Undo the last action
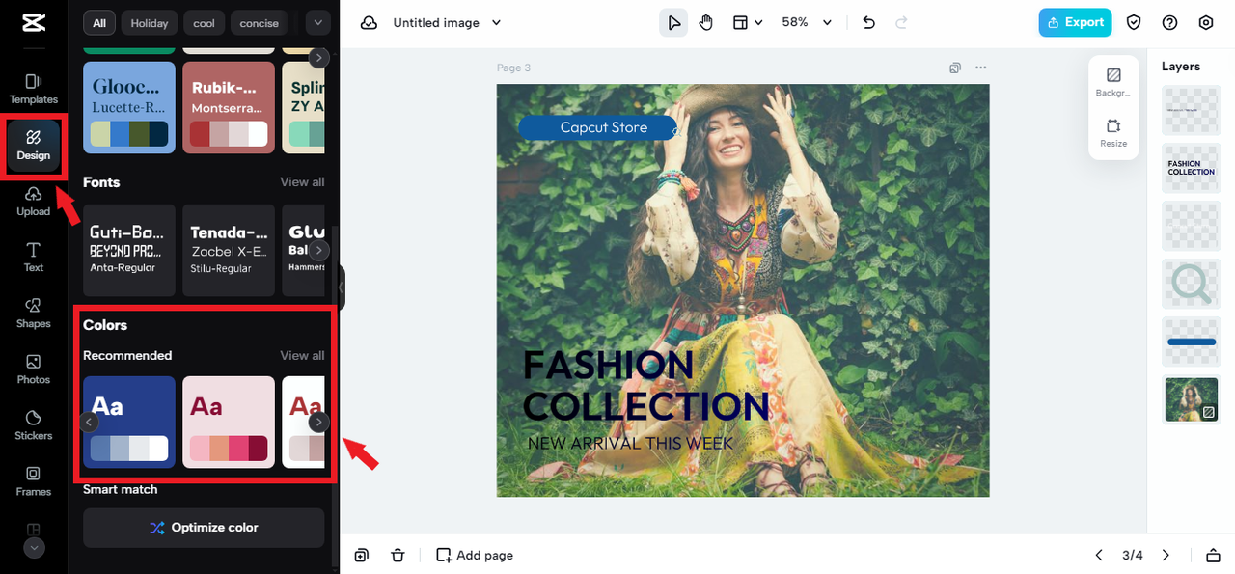 pyautogui.click(x=869, y=23)
